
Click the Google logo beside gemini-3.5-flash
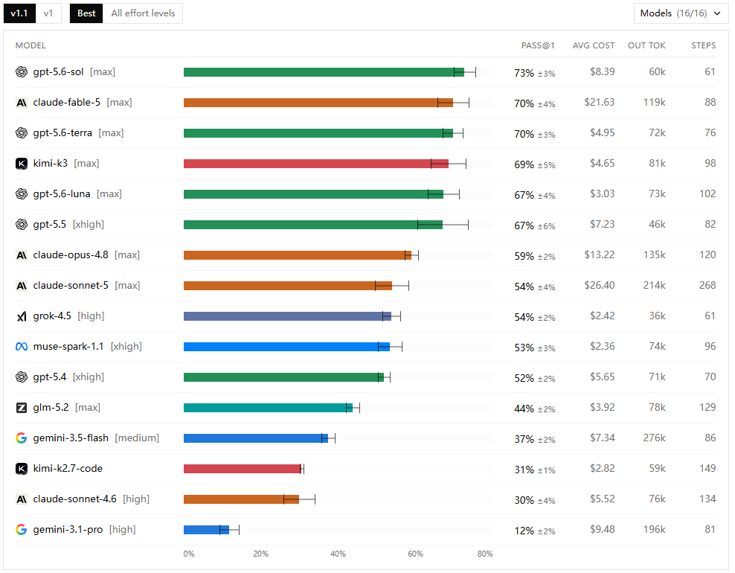[22, 438]
